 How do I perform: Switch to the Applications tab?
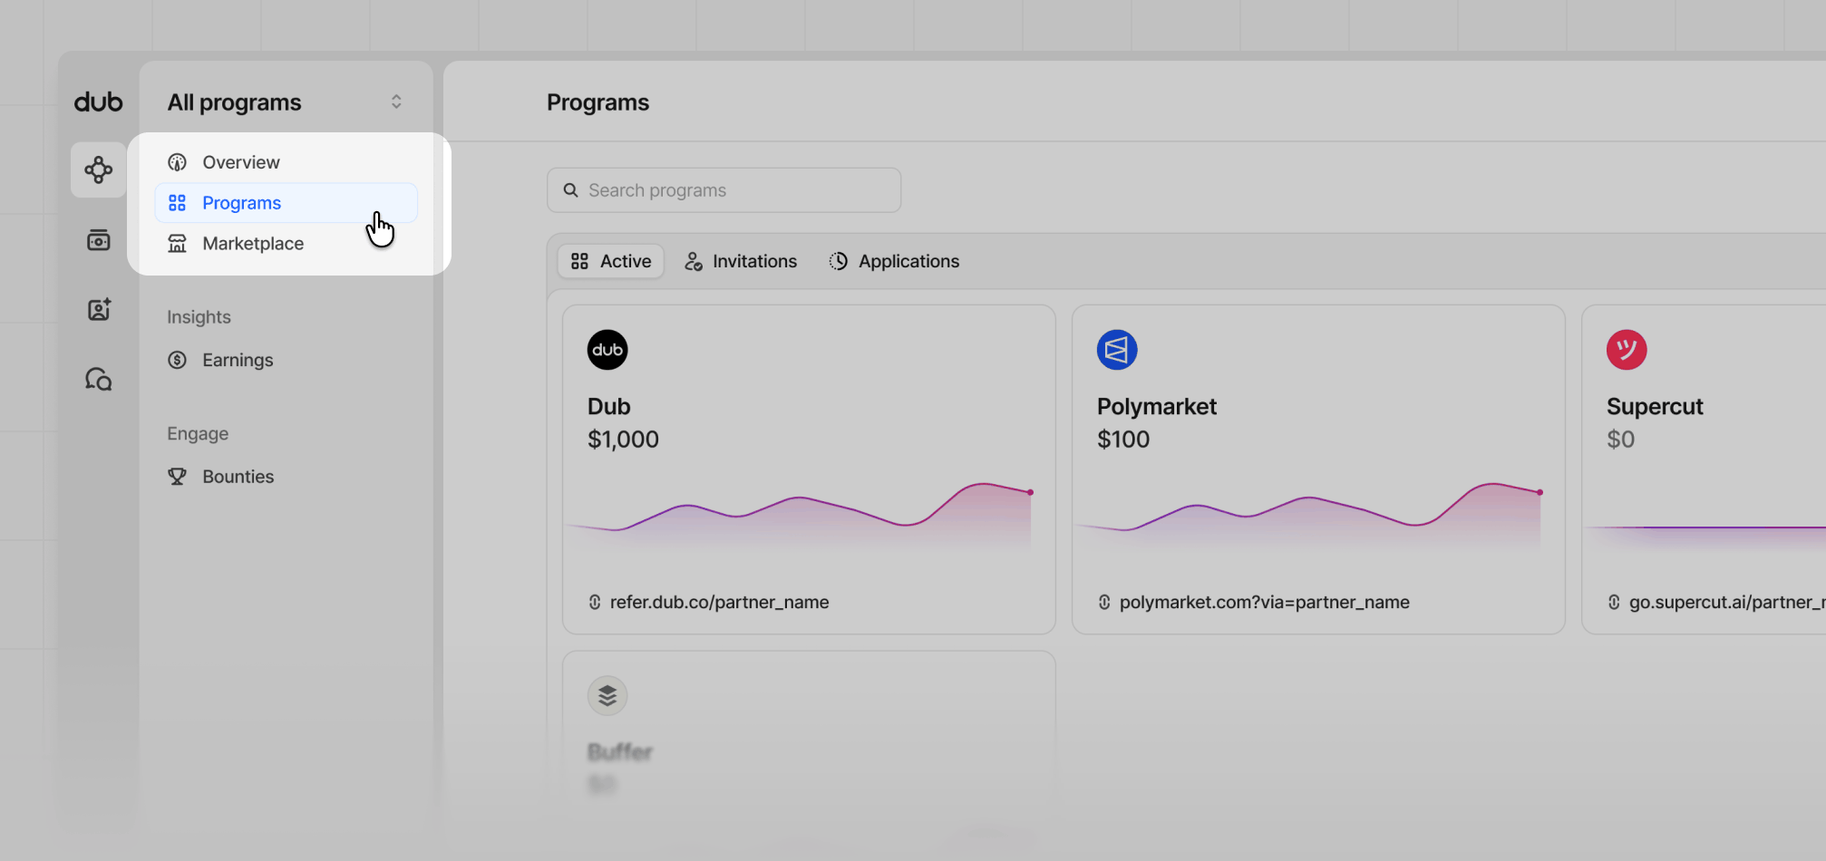(x=894, y=261)
